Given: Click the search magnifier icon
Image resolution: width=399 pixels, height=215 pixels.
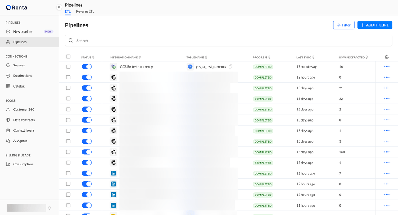Looking at the screenshot, I should pyautogui.click(x=71, y=41).
